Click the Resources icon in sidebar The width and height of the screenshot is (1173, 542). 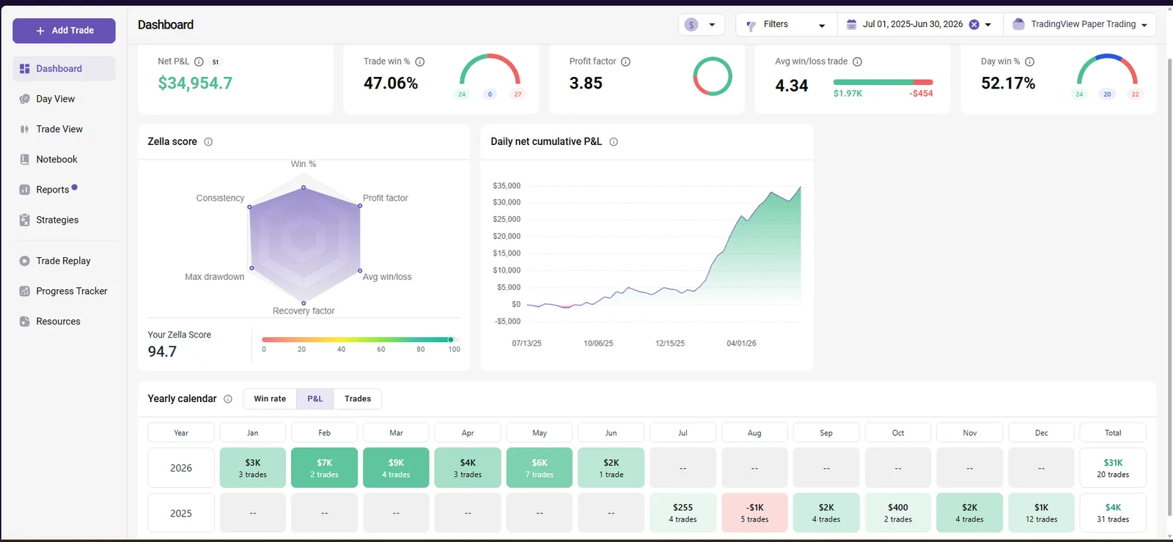tap(24, 322)
